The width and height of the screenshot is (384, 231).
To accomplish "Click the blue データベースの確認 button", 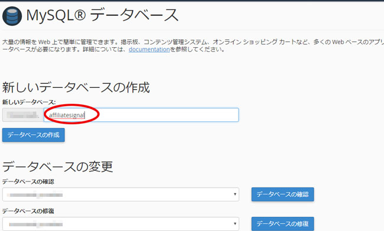I will [282, 194].
